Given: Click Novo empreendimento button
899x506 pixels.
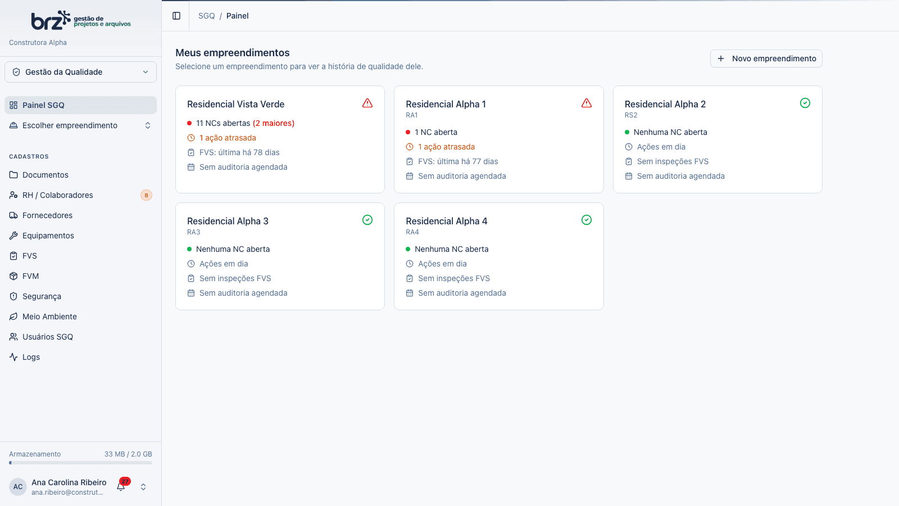Looking at the screenshot, I should click(766, 58).
